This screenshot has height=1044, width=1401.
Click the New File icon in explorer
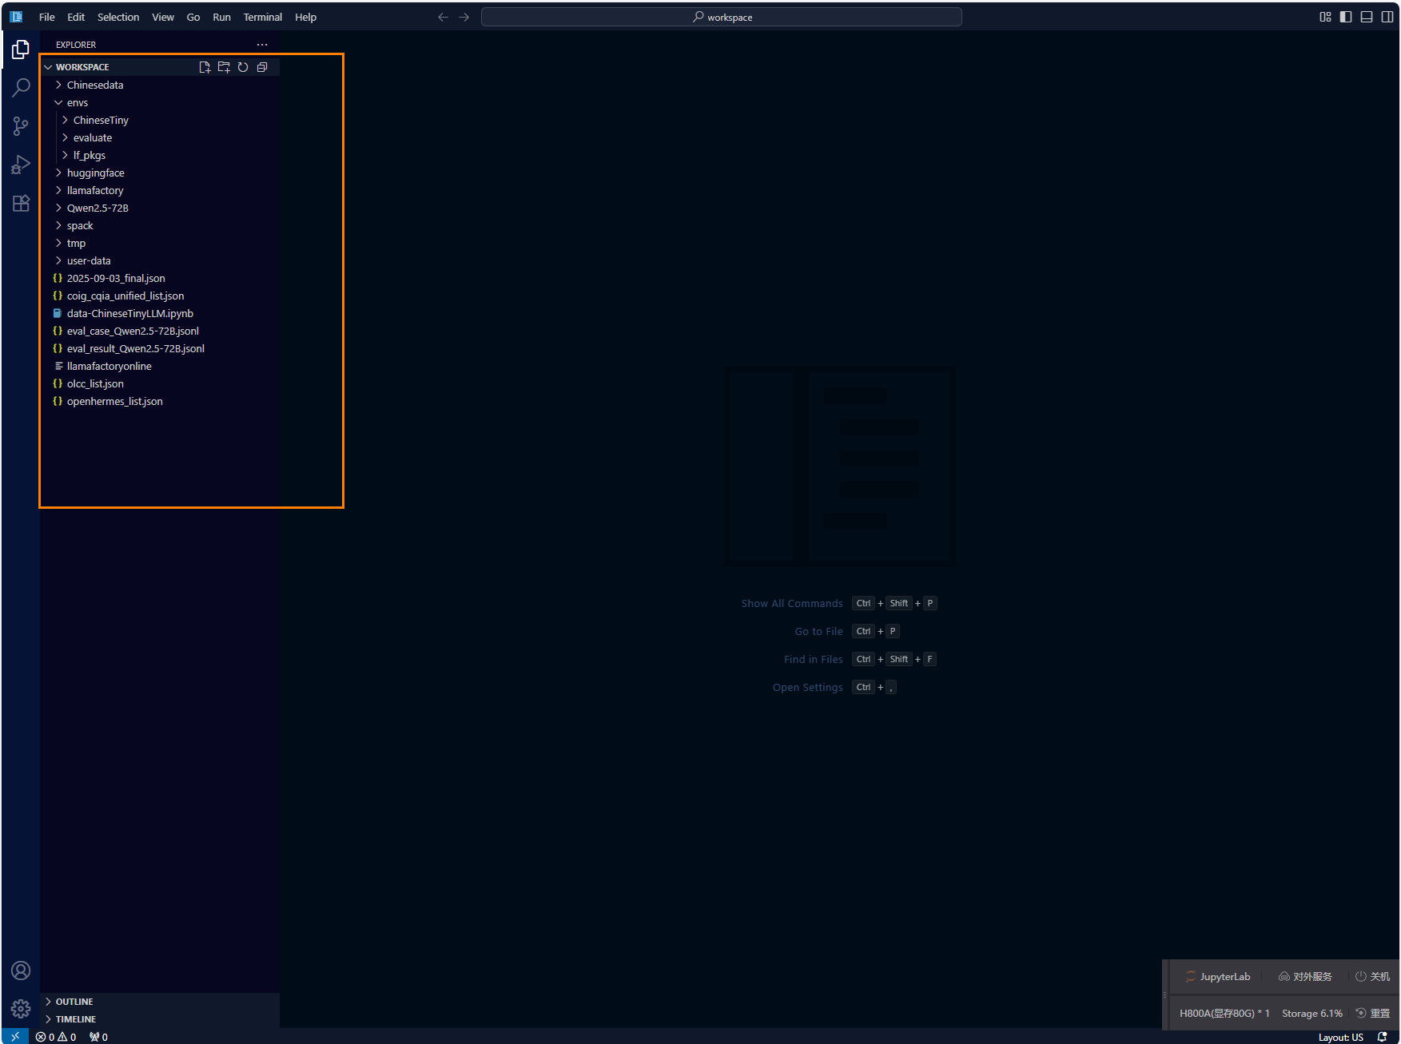pos(205,67)
